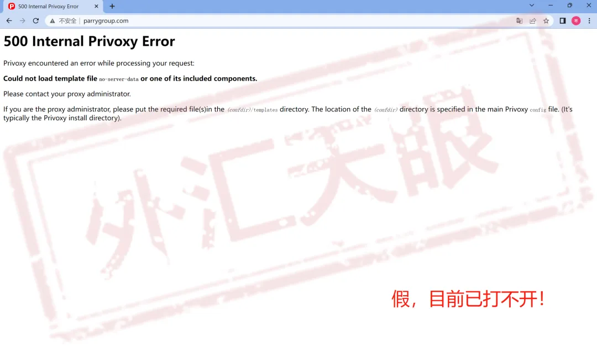Expand the tab search chevron
The width and height of the screenshot is (597, 347).
pyautogui.click(x=532, y=6)
